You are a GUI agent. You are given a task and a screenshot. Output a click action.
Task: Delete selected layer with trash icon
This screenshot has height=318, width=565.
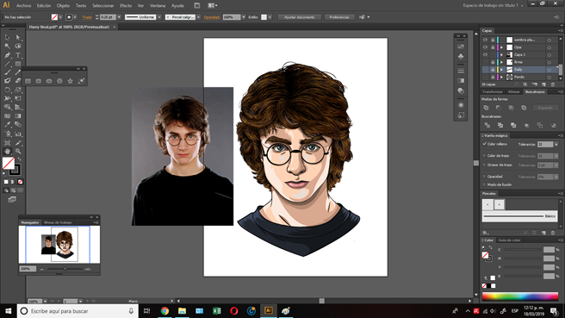pyautogui.click(x=553, y=84)
